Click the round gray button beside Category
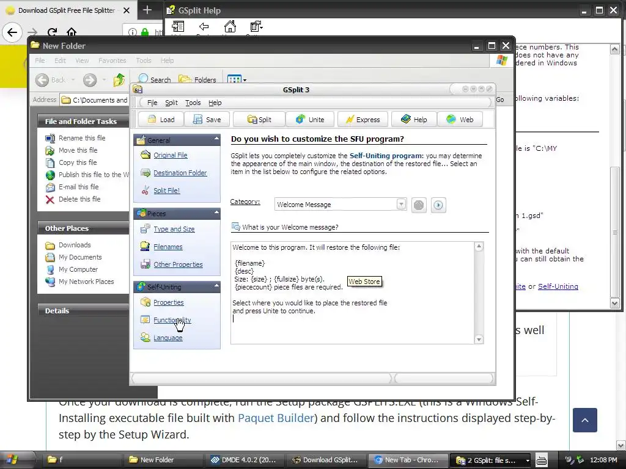Image resolution: width=626 pixels, height=469 pixels. coord(419,205)
